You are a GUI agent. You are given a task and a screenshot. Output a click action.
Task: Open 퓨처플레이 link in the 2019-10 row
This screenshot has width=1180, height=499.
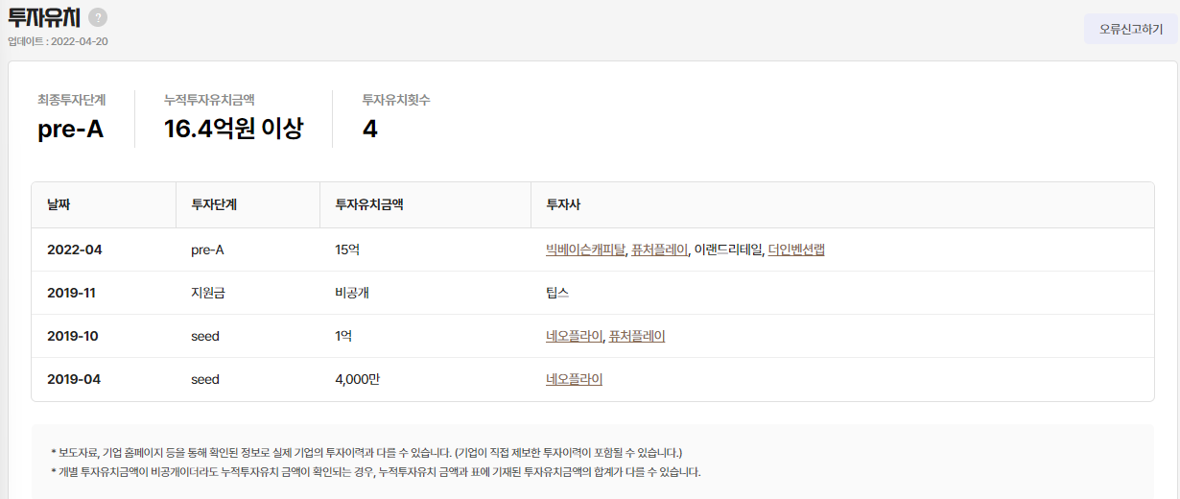coord(637,336)
